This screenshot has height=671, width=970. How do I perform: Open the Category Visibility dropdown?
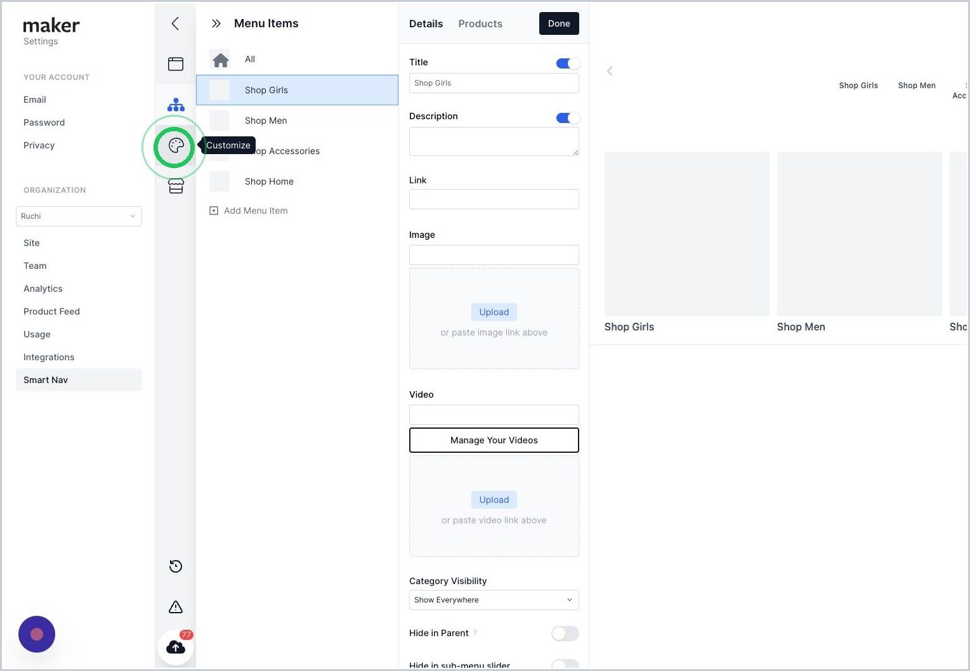[494, 600]
